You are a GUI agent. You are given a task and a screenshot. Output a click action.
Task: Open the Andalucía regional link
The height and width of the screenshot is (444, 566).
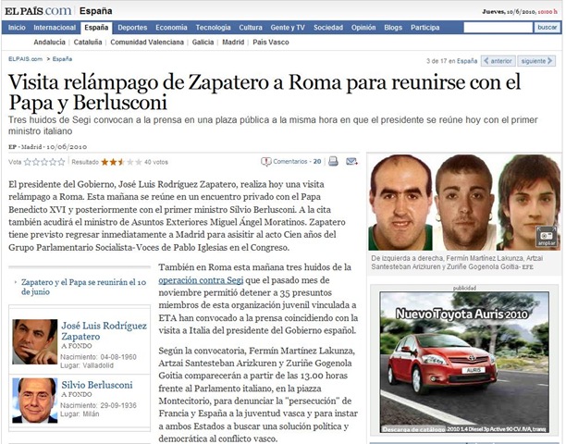[49, 43]
